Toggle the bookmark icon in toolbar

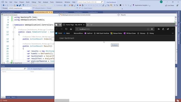point(120,5)
